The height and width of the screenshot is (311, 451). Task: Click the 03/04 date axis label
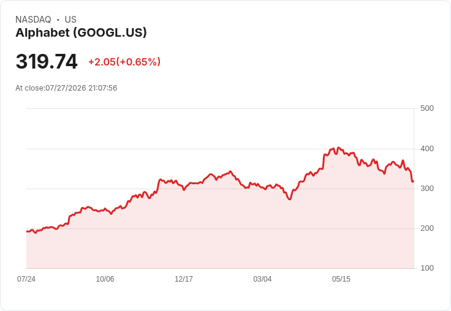(262, 279)
